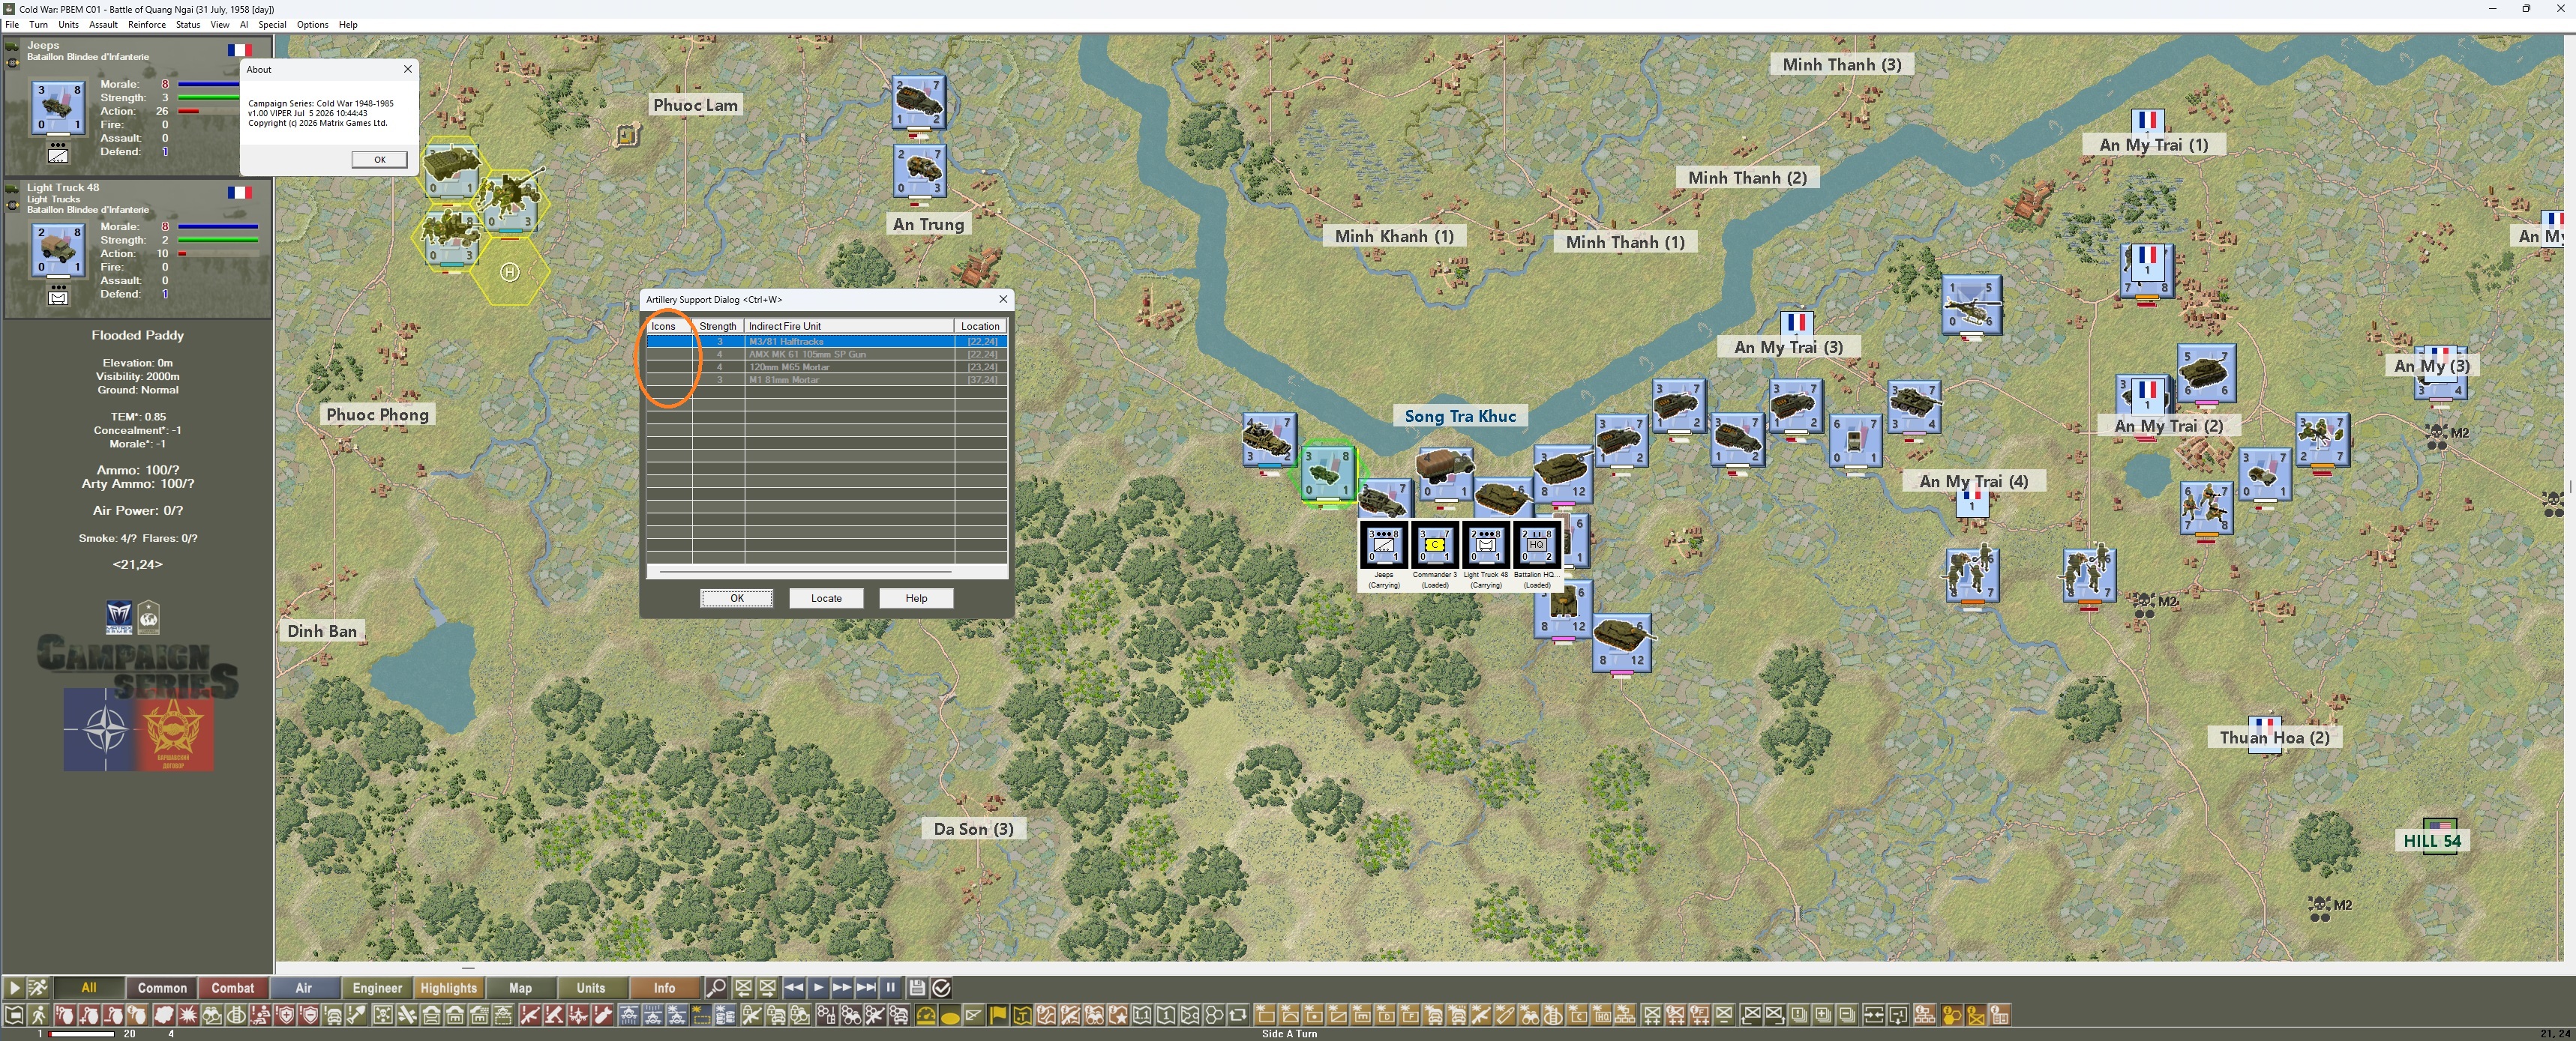Click the save disk icon in toolbar
The width and height of the screenshot is (2576, 1041).
tap(917, 987)
